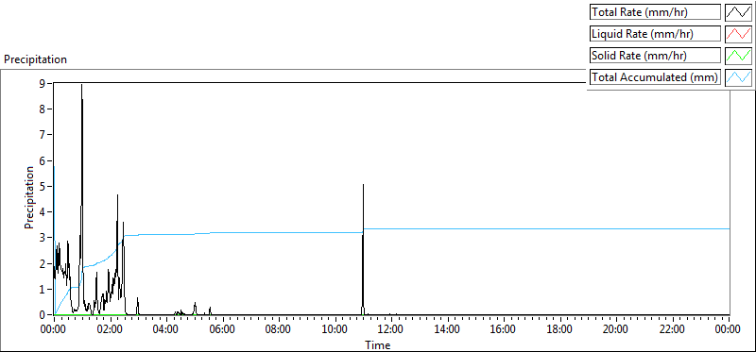Viewport: 756px width, 352px height.
Task: Click the Precipitation chart title above the plot
Action: pos(35,59)
